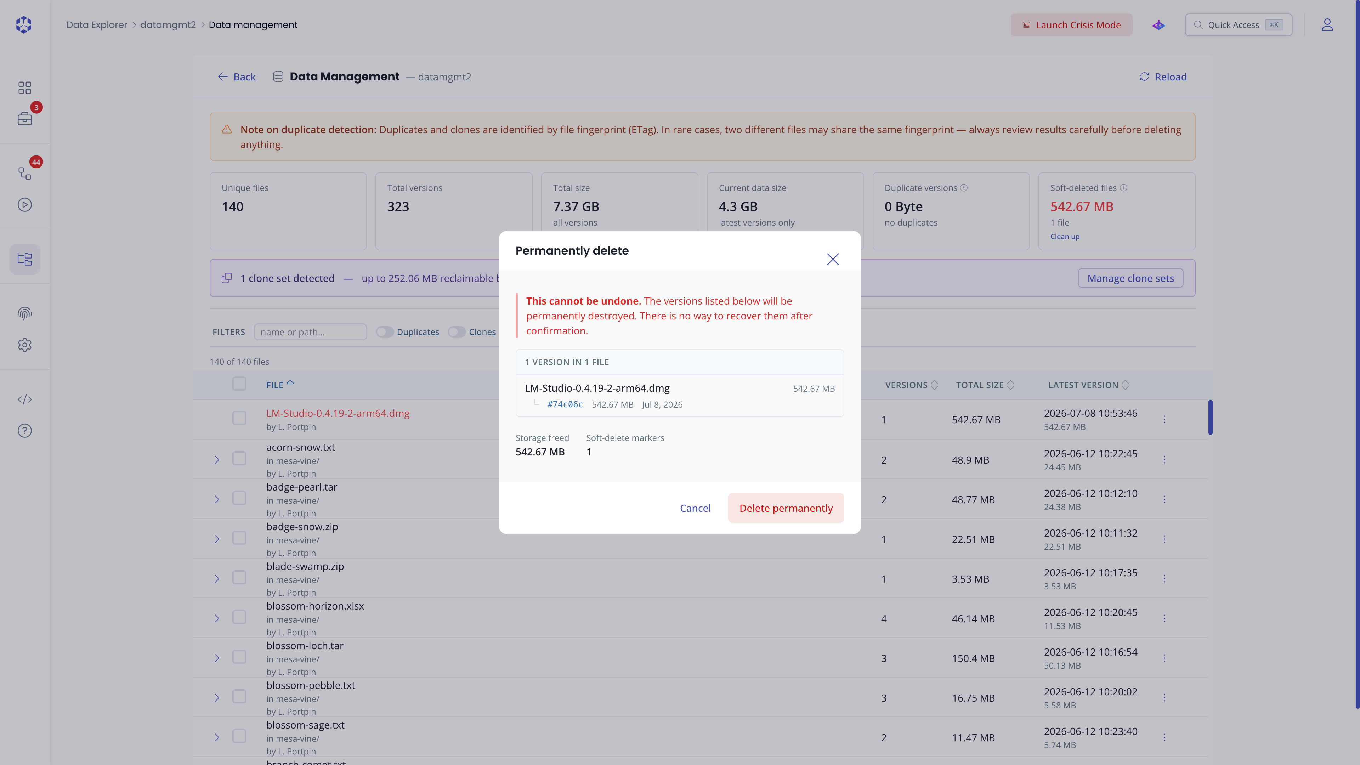Check the LM-Studio-0.4.19-2-arm64.dmg row checkbox
Viewport: 1360px width, 765px height.
click(239, 418)
